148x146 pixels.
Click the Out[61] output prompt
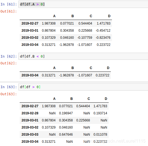8,11
